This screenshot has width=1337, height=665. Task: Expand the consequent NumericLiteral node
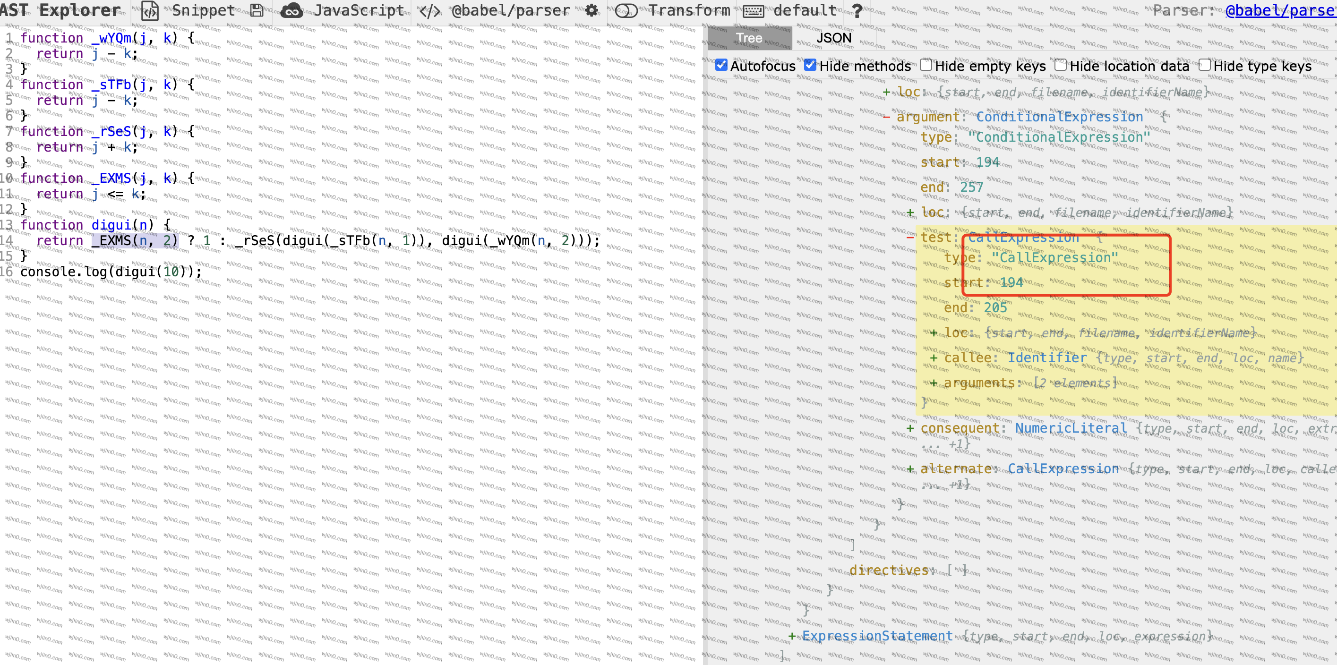910,428
